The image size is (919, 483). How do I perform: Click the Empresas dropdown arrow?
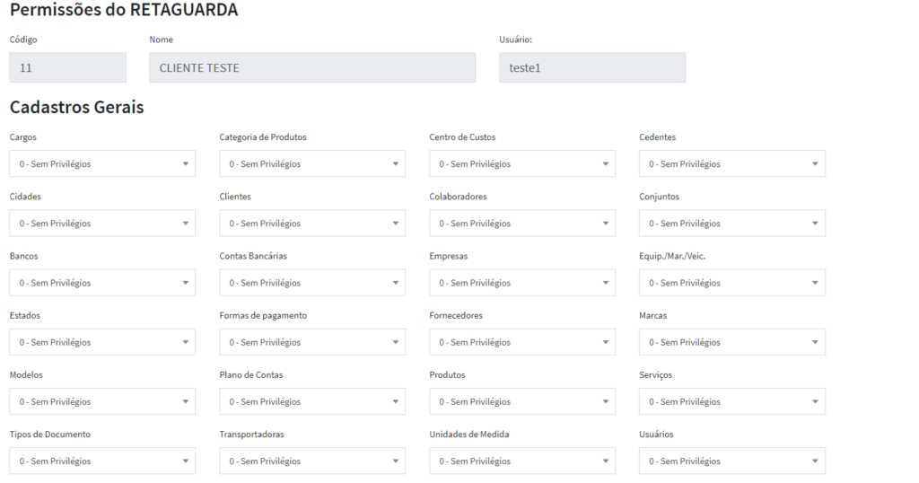606,283
